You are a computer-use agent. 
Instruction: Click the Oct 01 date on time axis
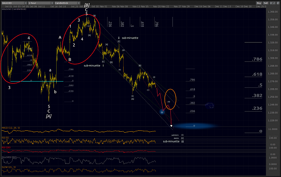pos(9,6)
